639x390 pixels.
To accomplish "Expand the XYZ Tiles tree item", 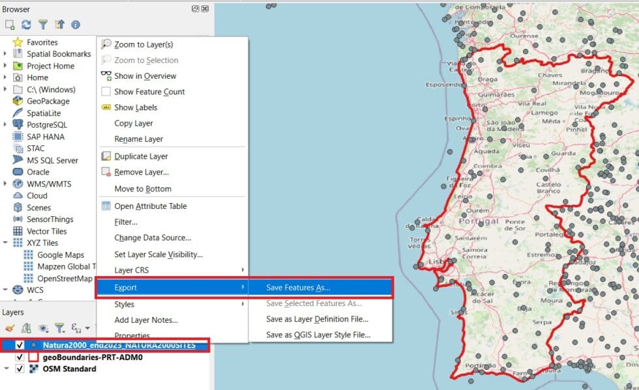I will pyautogui.click(x=5, y=242).
